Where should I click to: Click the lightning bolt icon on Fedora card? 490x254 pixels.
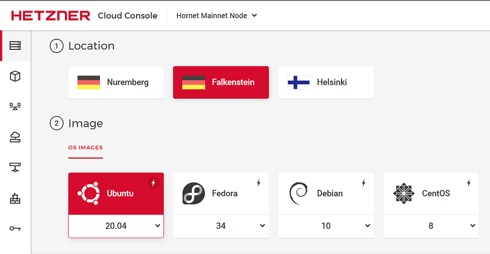point(259,183)
